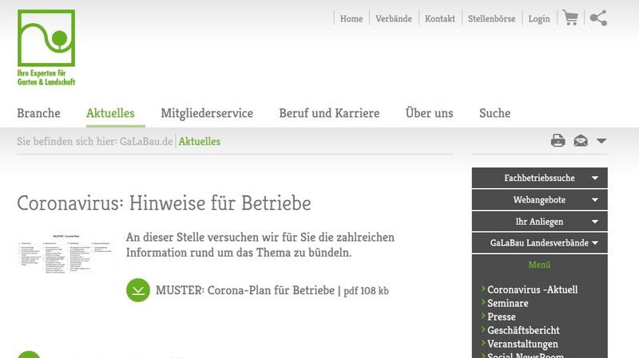Click the email envelope icon
This screenshot has width=639, height=358.
coord(581,141)
